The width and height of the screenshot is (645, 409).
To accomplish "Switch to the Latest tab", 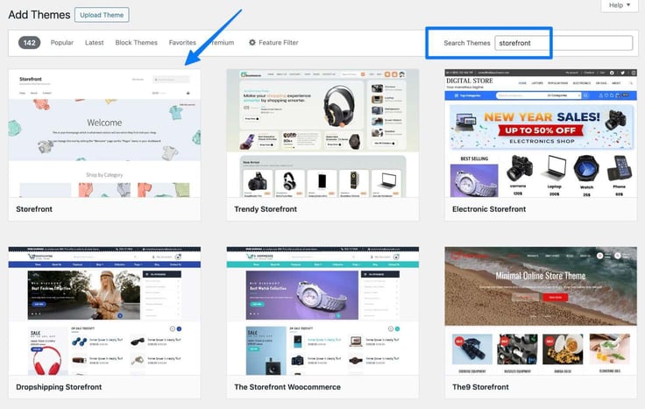I will (94, 43).
